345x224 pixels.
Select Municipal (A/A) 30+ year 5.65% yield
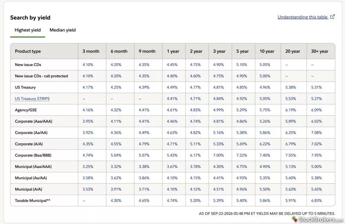click(x=316, y=189)
